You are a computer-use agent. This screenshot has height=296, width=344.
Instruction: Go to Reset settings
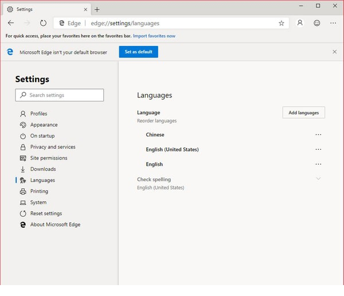point(46,213)
